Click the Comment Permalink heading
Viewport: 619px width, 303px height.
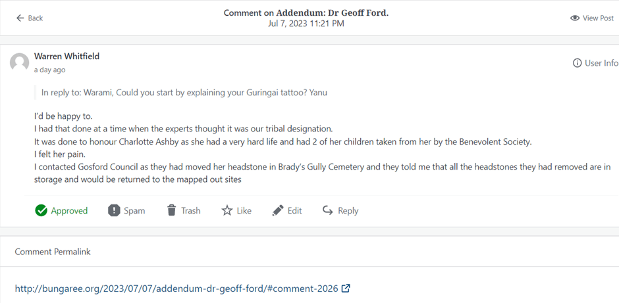pos(53,252)
